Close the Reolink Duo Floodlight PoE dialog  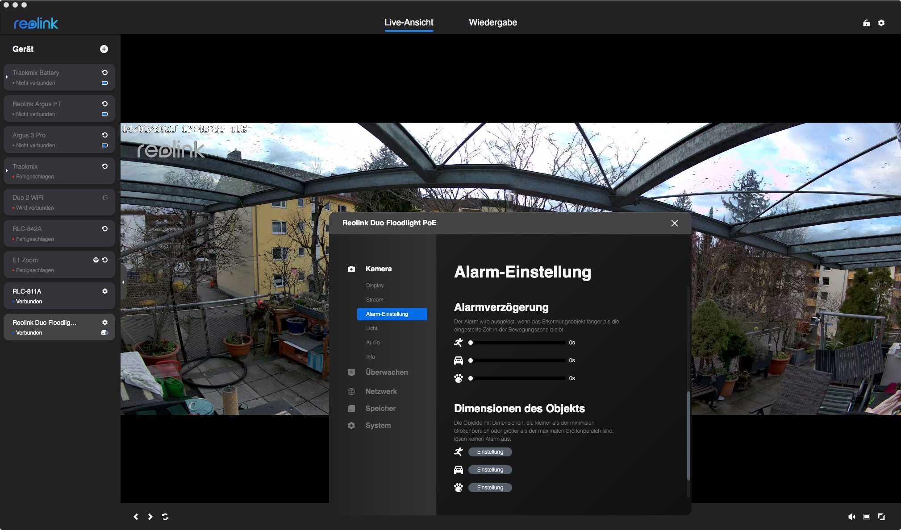pos(675,223)
